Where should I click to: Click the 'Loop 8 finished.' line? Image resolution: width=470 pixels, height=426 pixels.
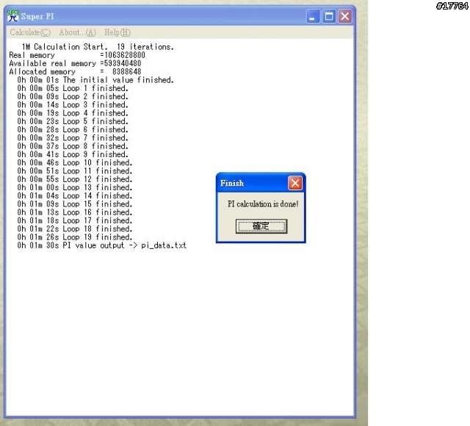click(73, 146)
